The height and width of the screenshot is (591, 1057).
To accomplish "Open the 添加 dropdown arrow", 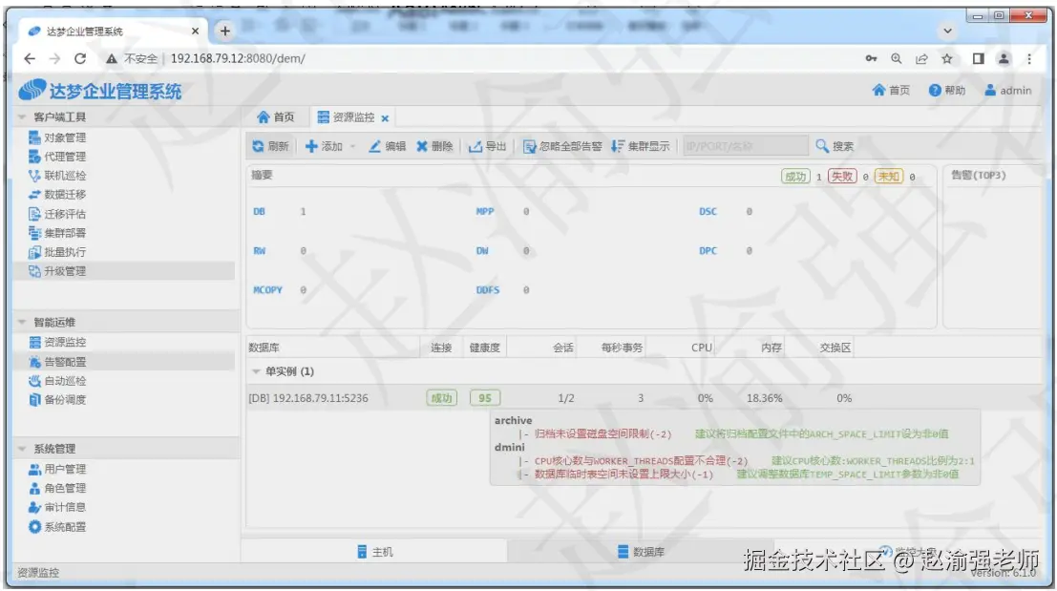I will (352, 146).
